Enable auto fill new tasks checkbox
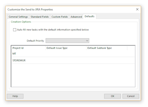This screenshot has width=148, height=107. pos(14,30)
